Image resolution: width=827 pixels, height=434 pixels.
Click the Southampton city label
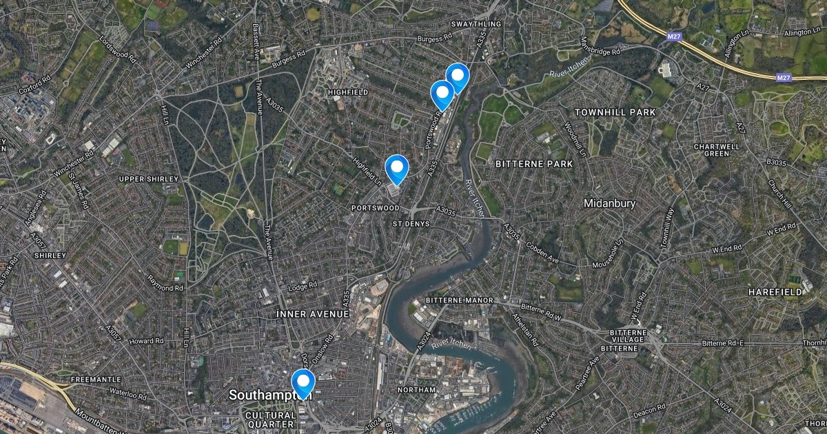click(270, 395)
